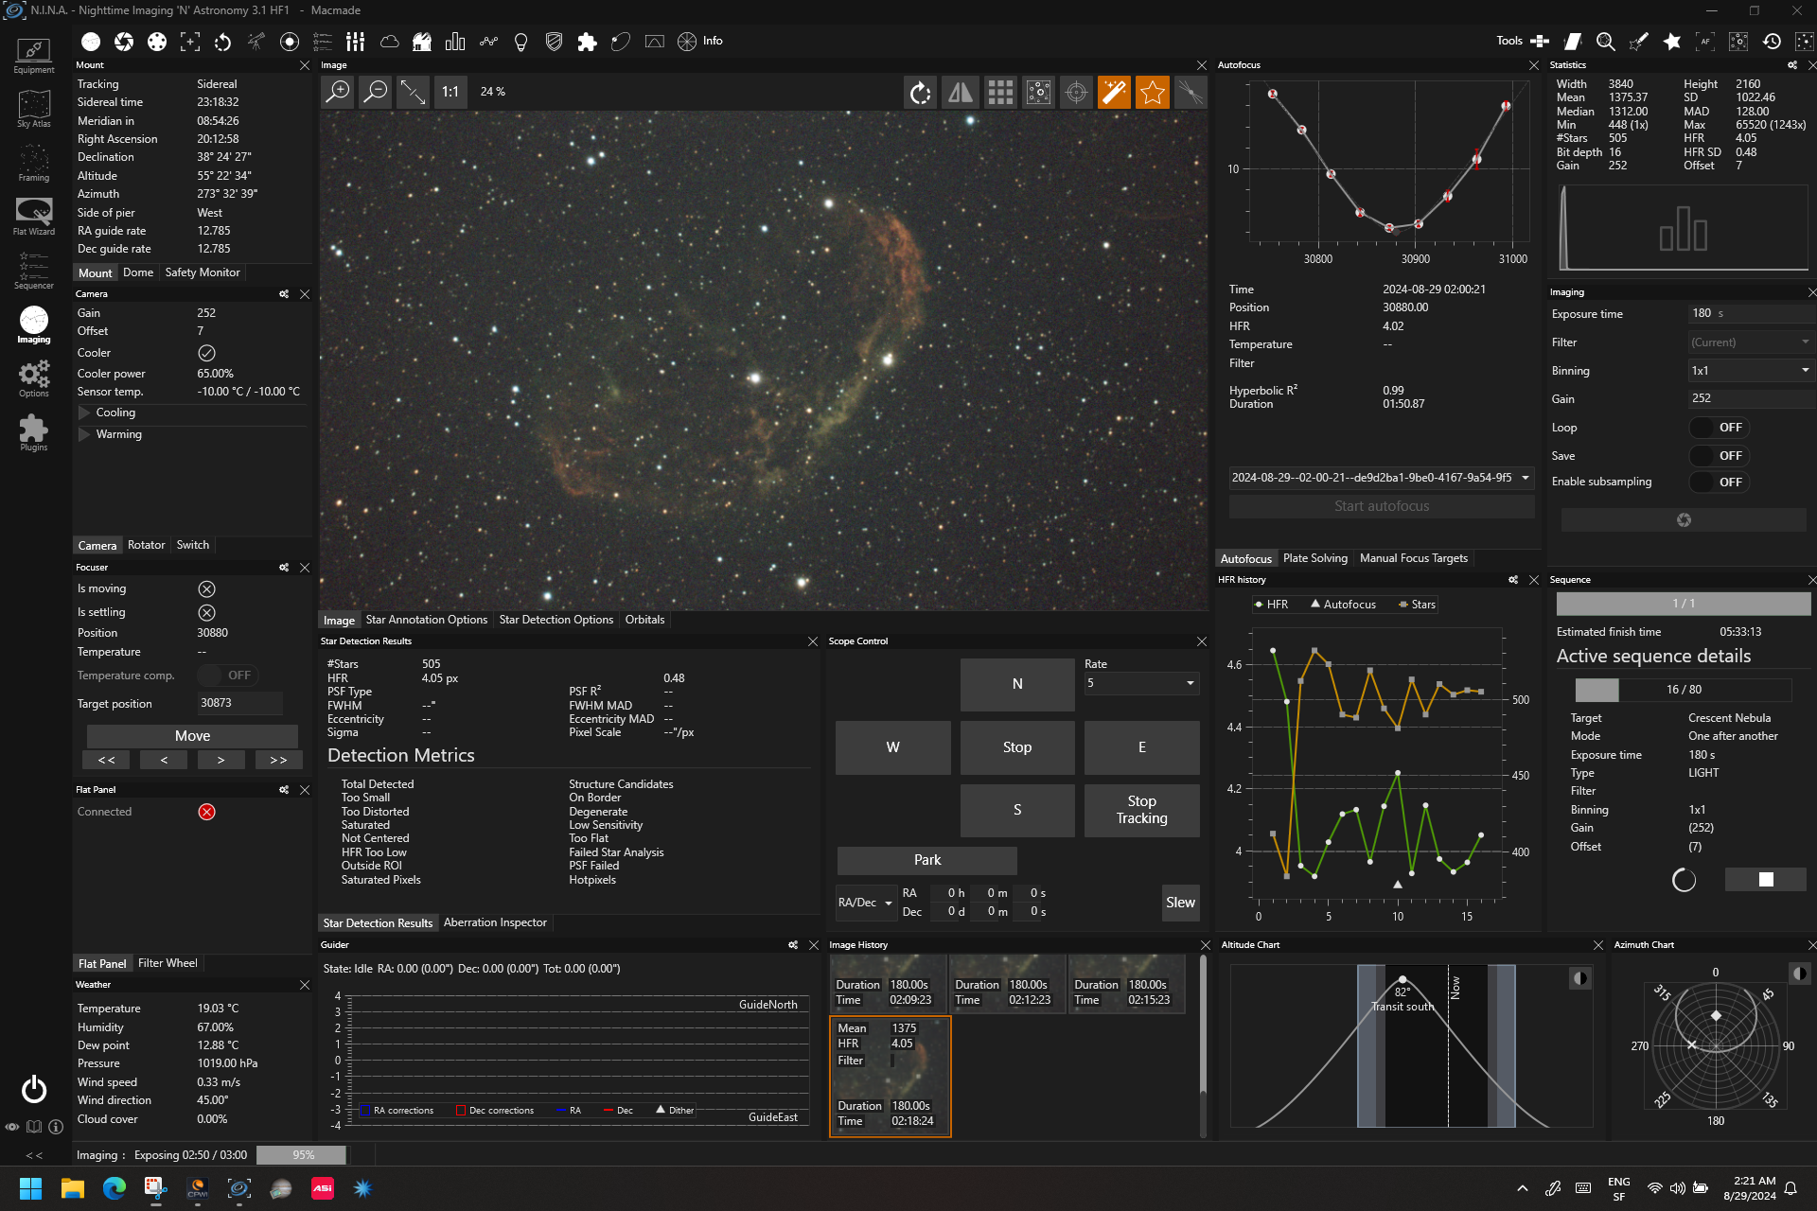Screen dimensions: 1817x1211
Task: Click the Stop Tracking button
Action: pos(1141,810)
